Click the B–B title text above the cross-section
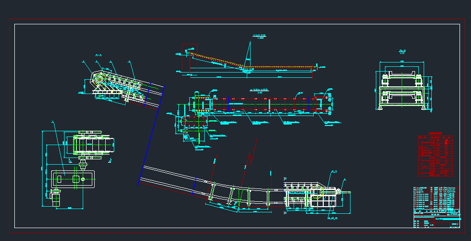The width and height of the screenshot is (471, 241). tap(402, 51)
